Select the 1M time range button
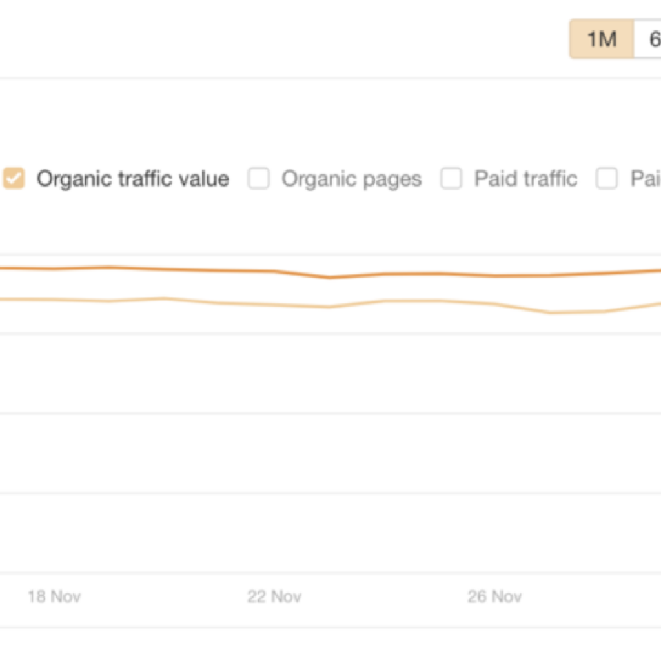Viewport: 661px width, 661px height. click(602, 39)
